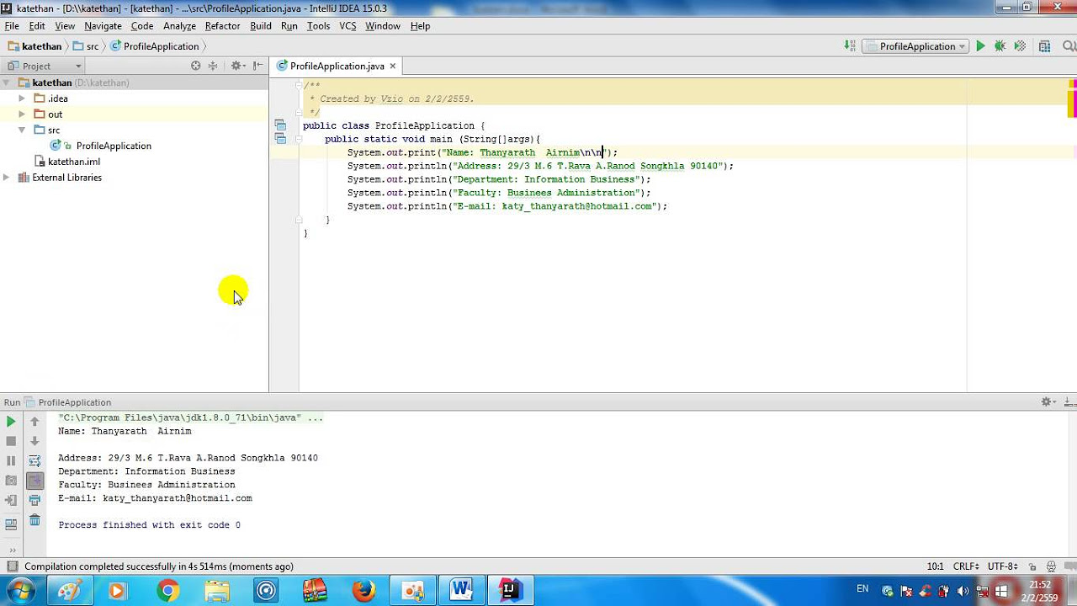This screenshot has width=1077, height=606.
Task: Print console output icon
Action: point(34,501)
